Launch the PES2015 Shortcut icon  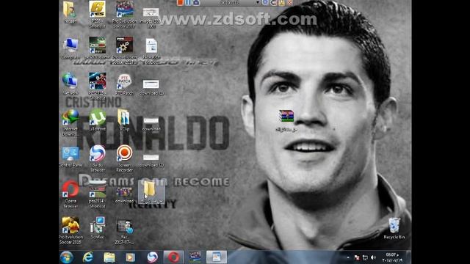[97, 87]
